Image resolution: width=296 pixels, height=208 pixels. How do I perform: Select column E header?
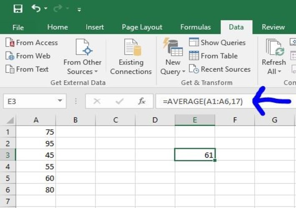(x=195, y=120)
